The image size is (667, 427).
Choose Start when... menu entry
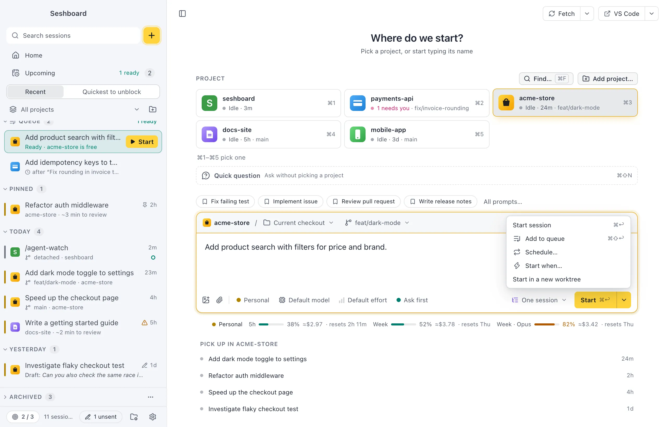[x=568, y=266]
